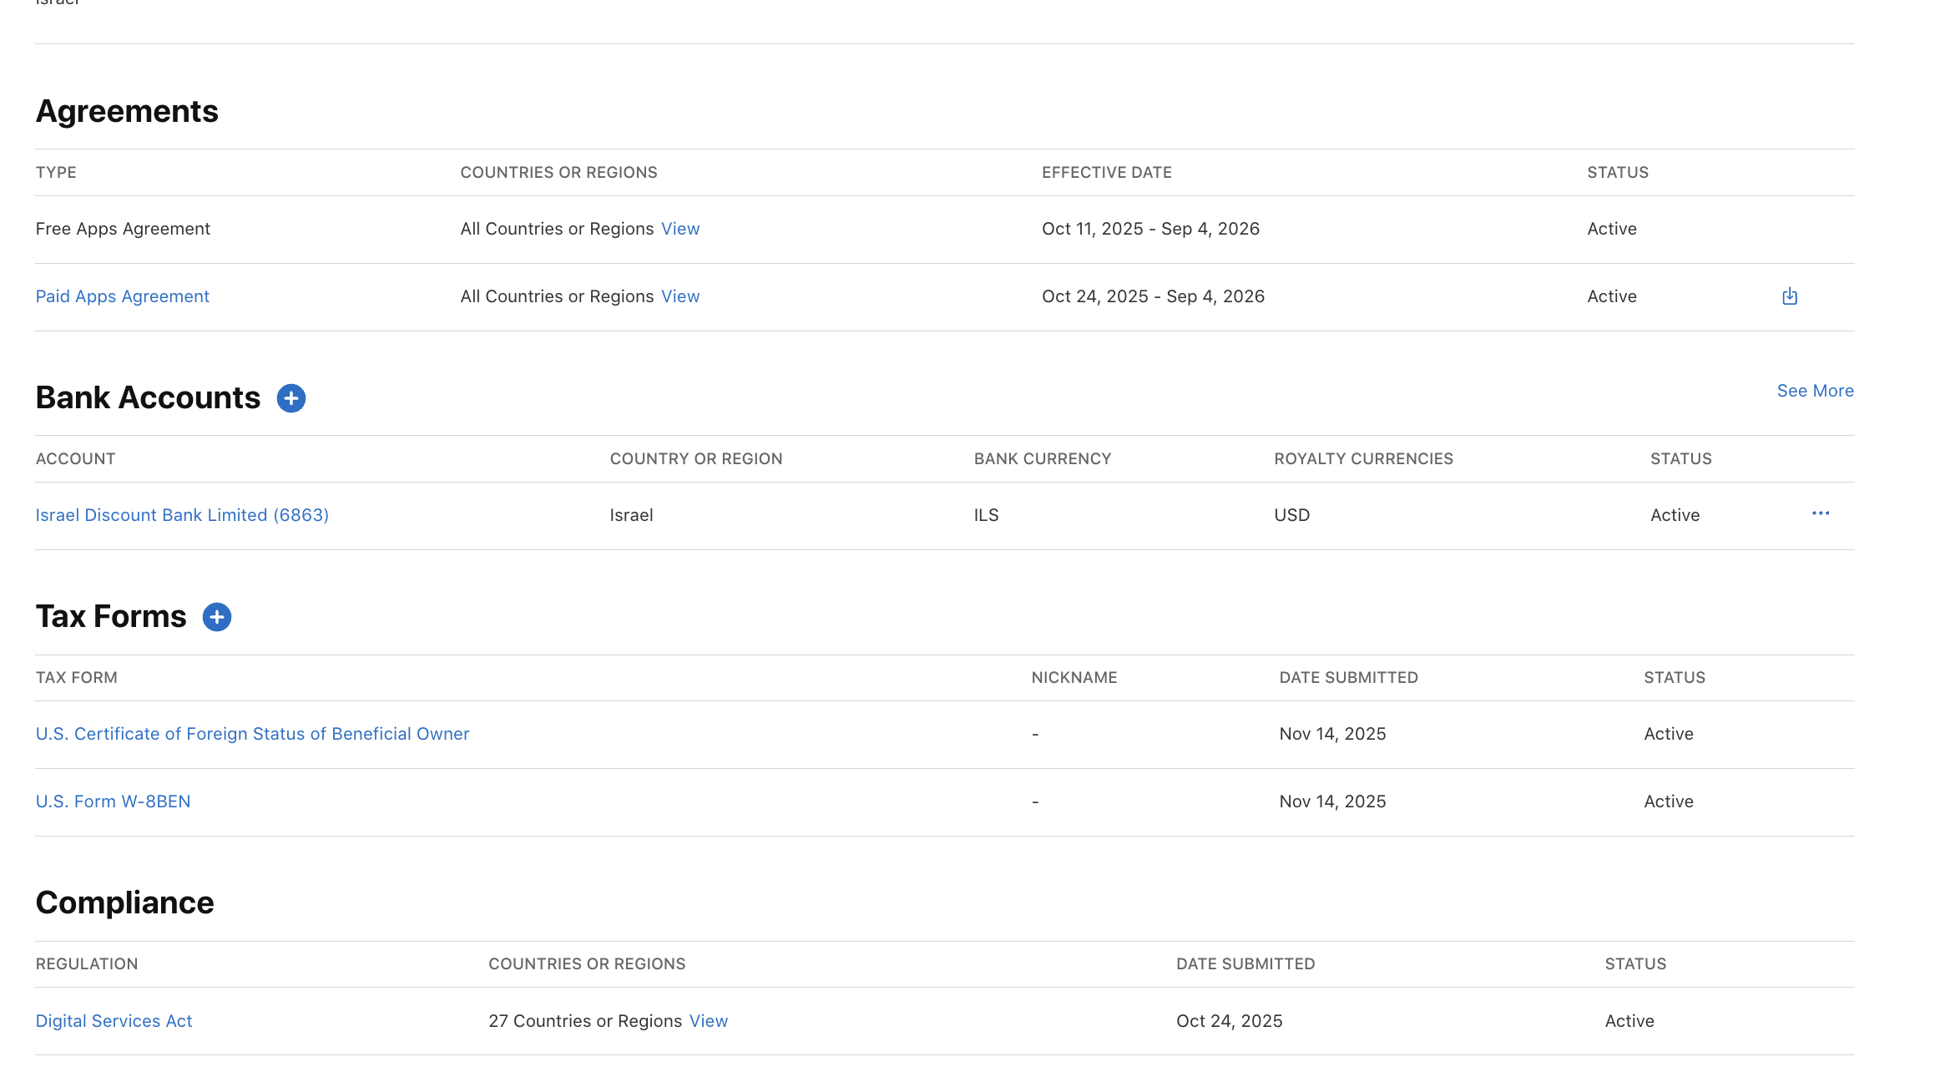The image size is (1935, 1077).
Task: Open the Paid Apps Agreement link
Action: coord(122,296)
